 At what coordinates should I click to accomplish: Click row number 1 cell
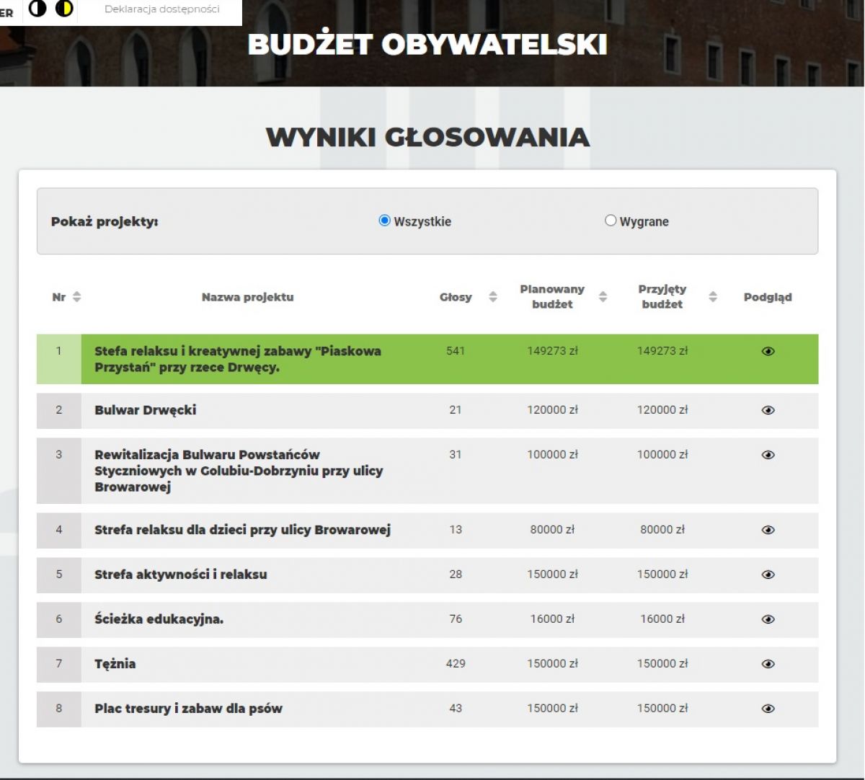coord(59,359)
